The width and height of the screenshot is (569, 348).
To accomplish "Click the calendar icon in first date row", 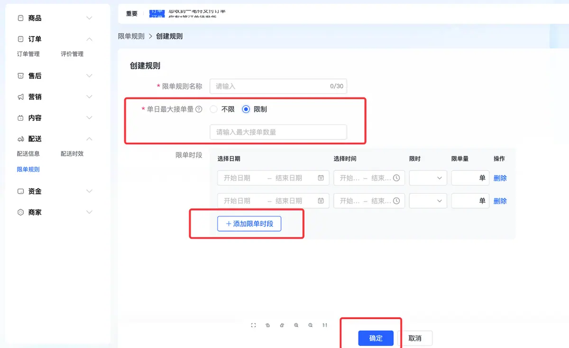I will [x=321, y=178].
